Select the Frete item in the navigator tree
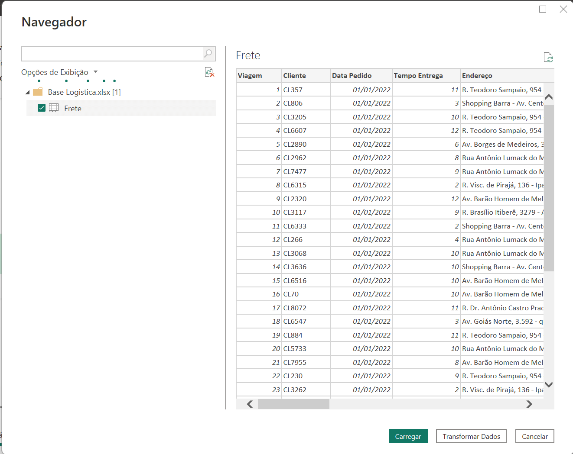The image size is (573, 454). click(73, 108)
